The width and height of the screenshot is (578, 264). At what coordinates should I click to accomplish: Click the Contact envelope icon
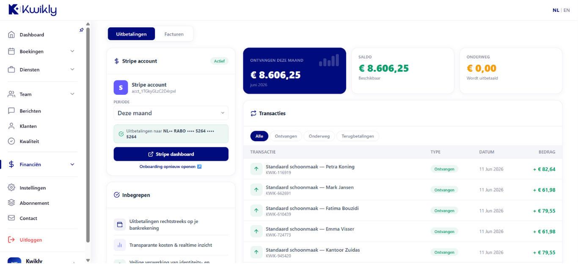(x=11, y=218)
